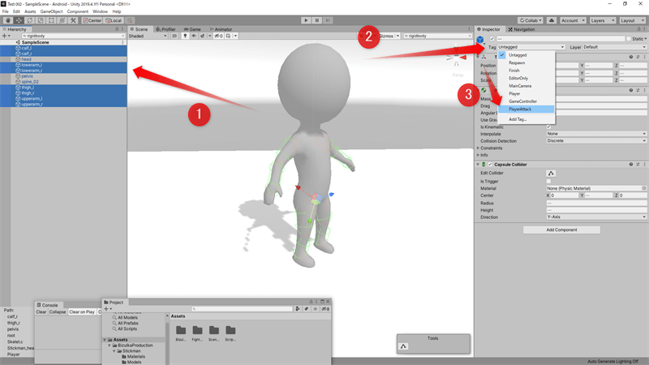Open the Collab button
649x365 pixels.
[x=531, y=20]
